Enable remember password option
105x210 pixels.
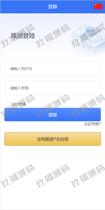click(x=8, y=104)
